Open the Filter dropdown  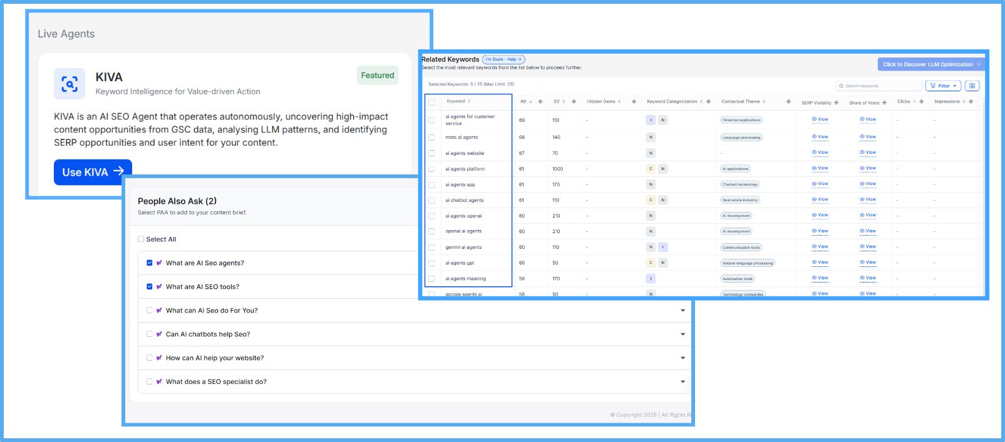pos(943,86)
